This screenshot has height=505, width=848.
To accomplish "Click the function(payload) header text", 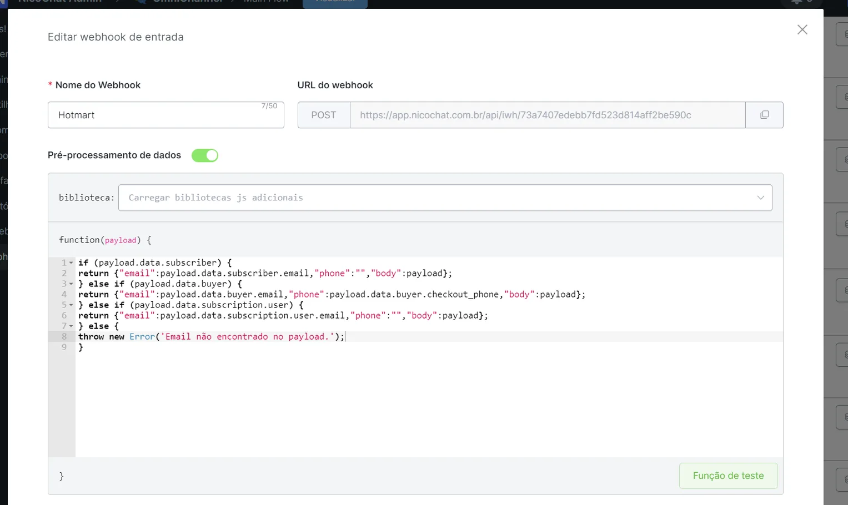I will [x=105, y=240].
